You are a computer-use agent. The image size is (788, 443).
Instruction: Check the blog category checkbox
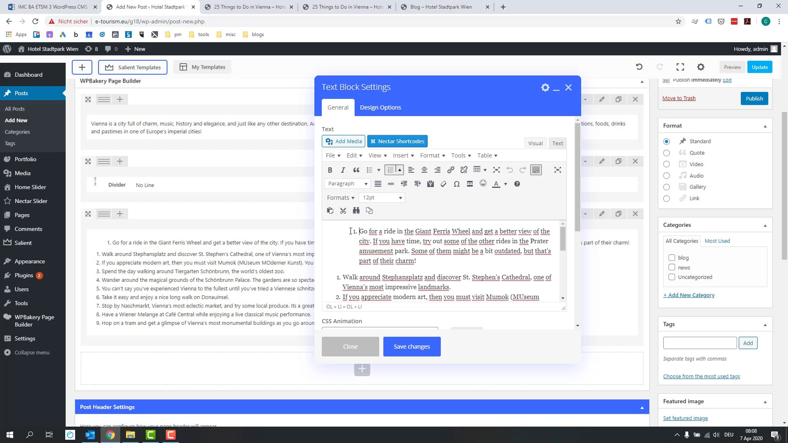click(672, 258)
